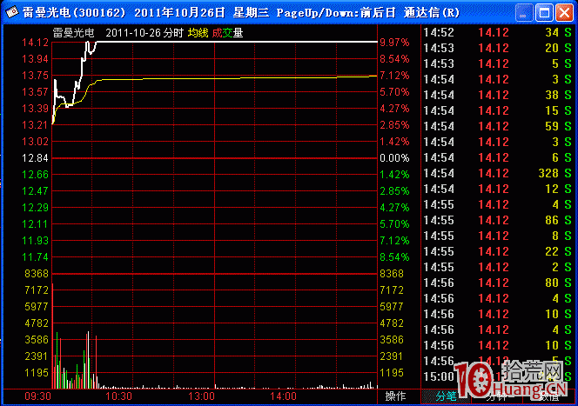Viewport: 578px width, 406px height.
Task: Click the 10:30 time axis label
Action: tap(118, 396)
